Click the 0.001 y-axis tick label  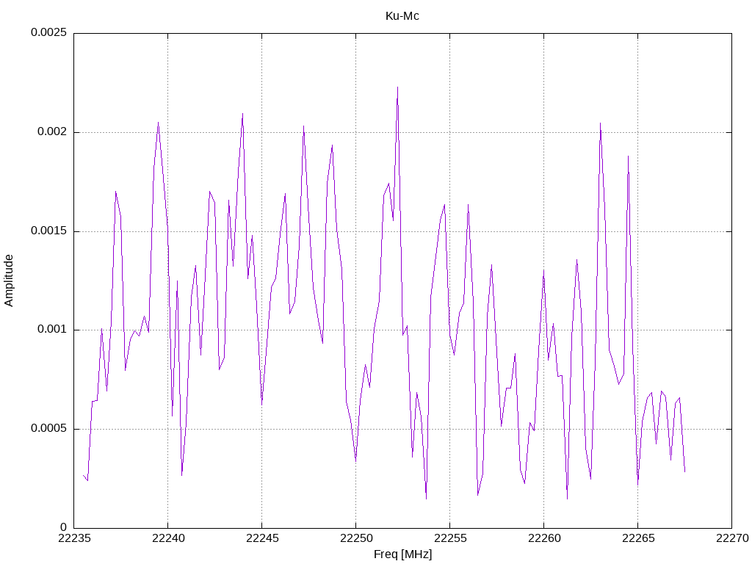pyautogui.click(x=52, y=330)
